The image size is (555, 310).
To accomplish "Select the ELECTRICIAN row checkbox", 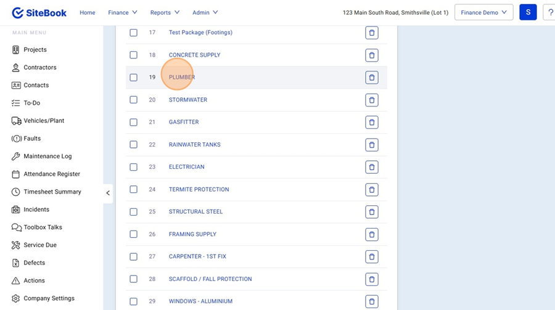I will 133,167.
